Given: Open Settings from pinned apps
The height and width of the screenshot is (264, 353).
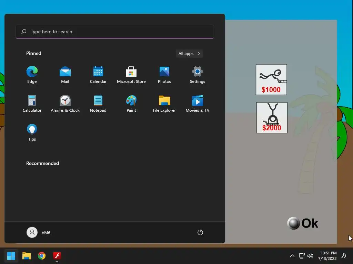Looking at the screenshot, I should [198, 75].
